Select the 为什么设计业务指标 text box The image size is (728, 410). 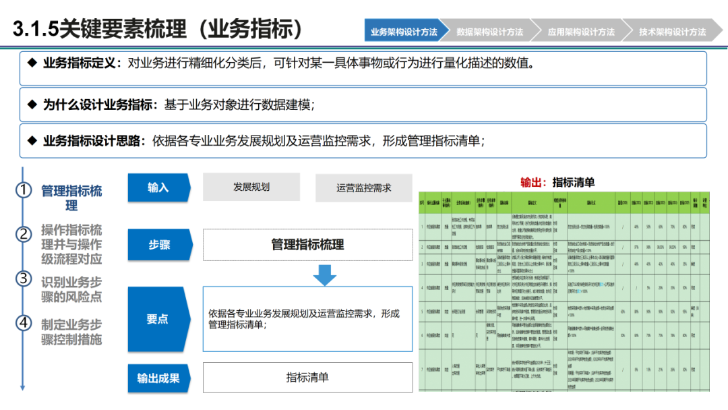(x=363, y=105)
